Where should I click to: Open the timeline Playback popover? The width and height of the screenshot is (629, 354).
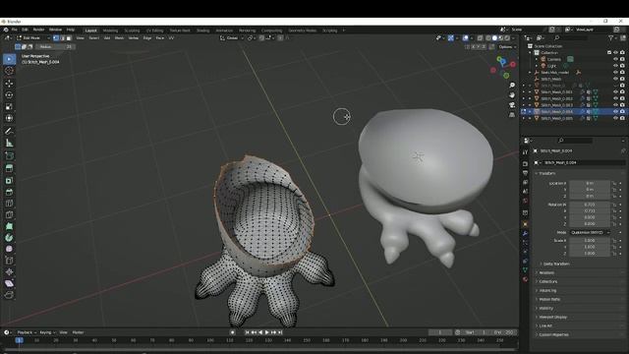pos(27,332)
